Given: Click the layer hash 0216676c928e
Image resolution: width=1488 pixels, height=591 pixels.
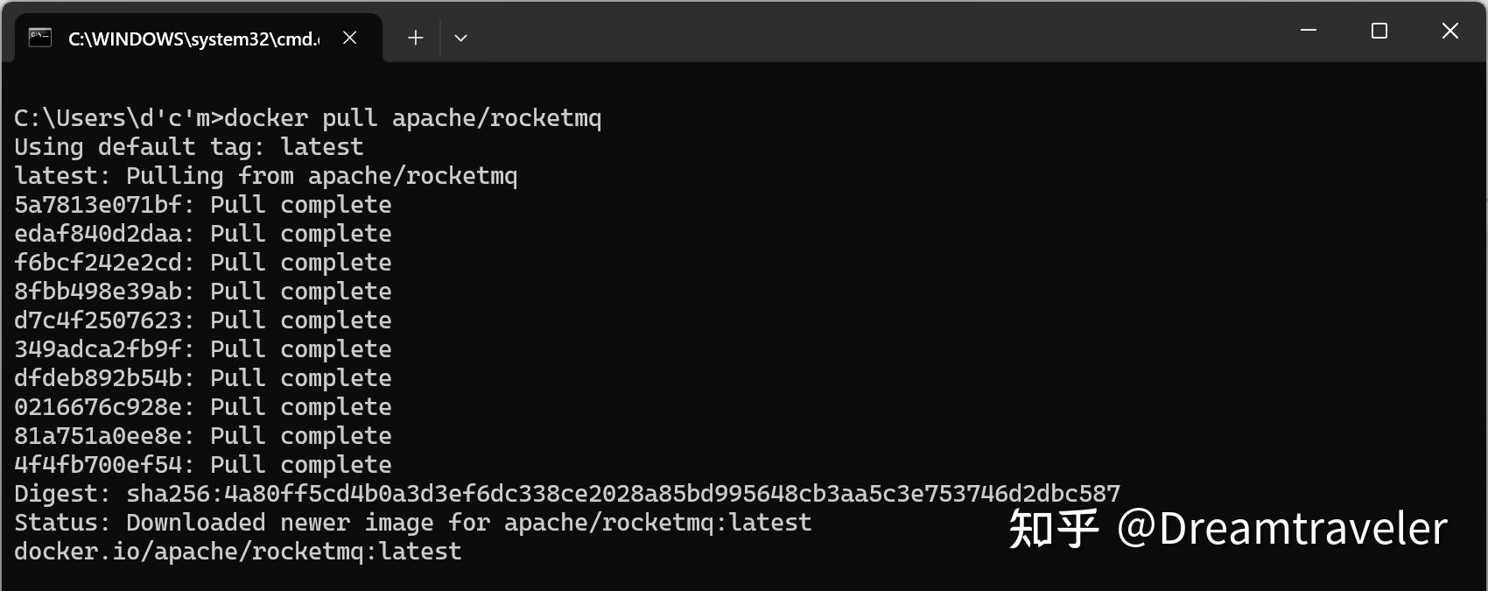Looking at the screenshot, I should click(96, 406).
